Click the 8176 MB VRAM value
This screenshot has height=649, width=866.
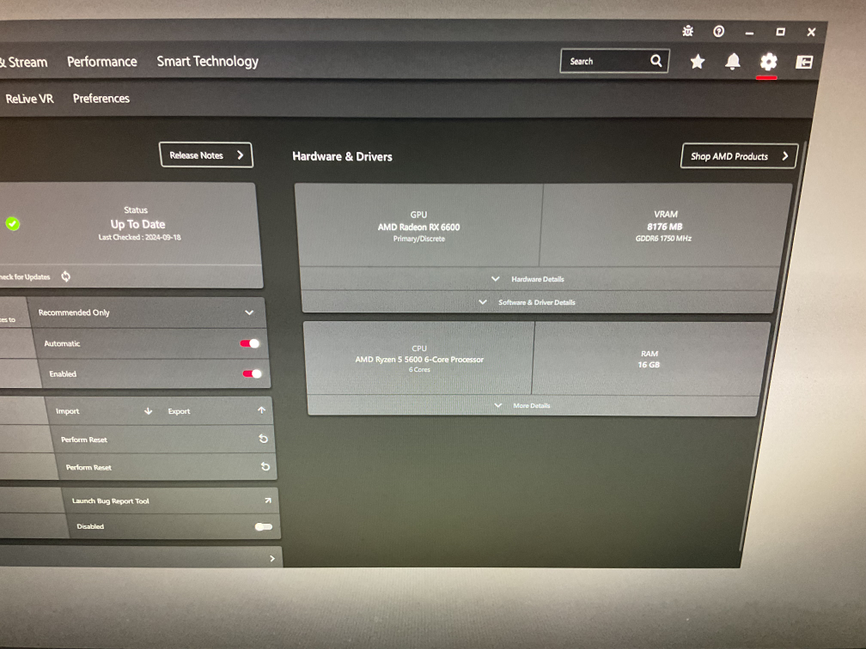pyautogui.click(x=665, y=227)
